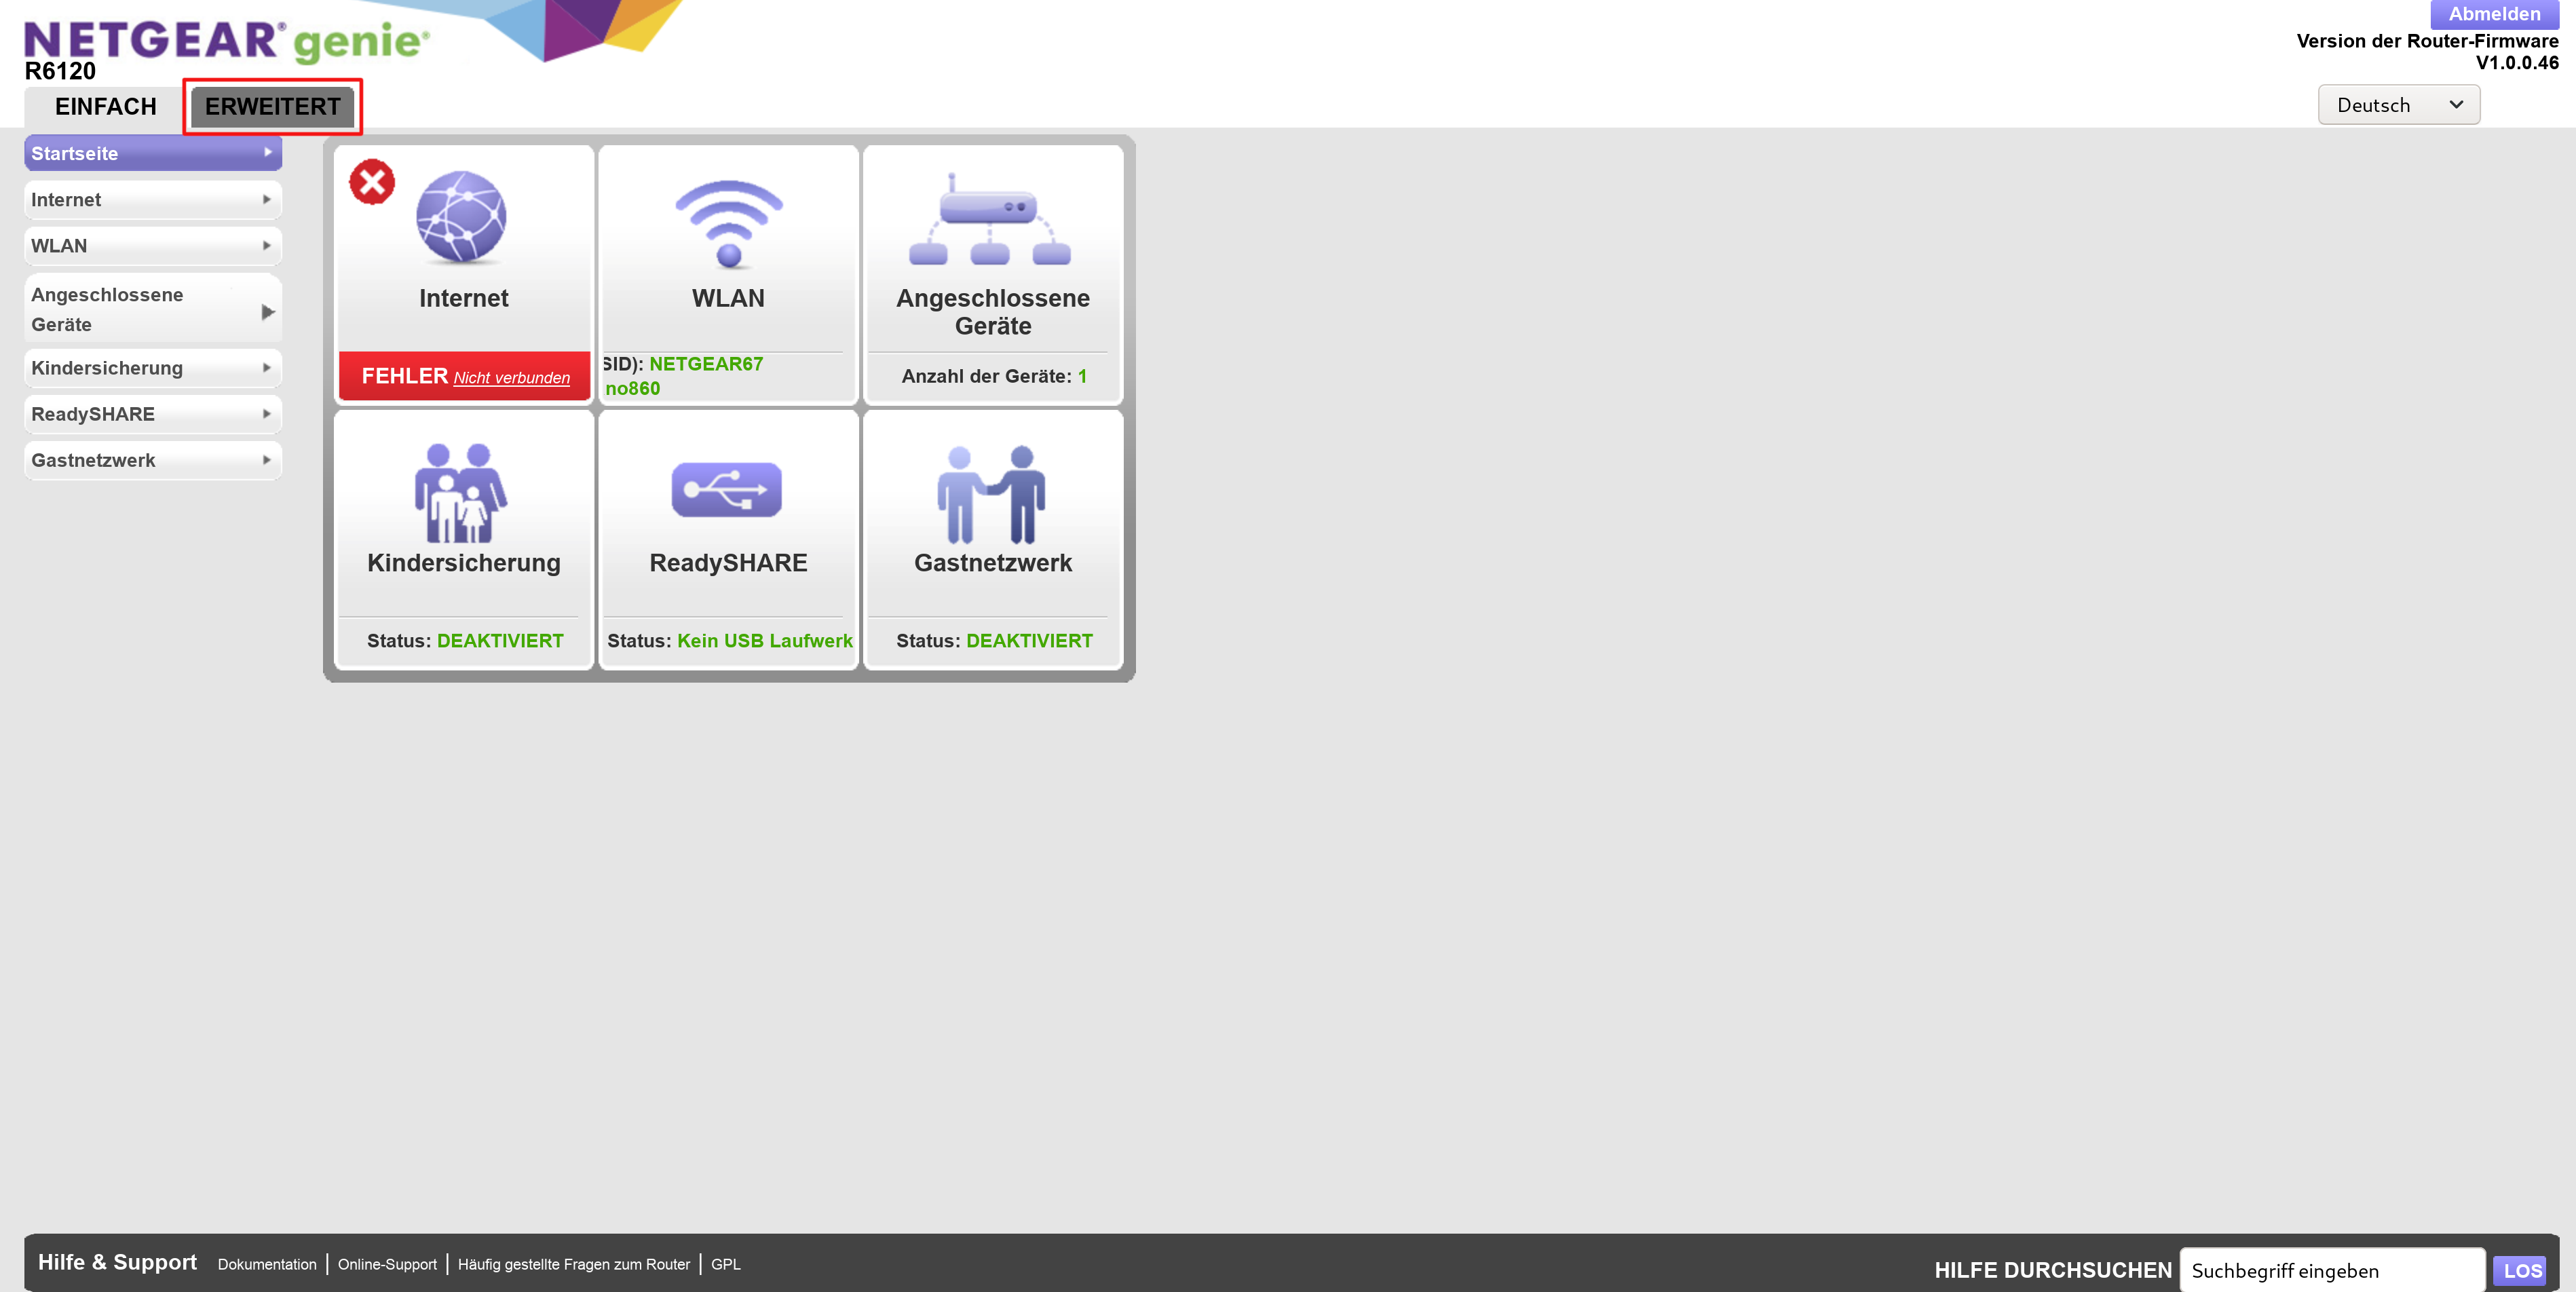Click the Abmelden logout button
Screen dimensions: 2576x1292
(2493, 14)
